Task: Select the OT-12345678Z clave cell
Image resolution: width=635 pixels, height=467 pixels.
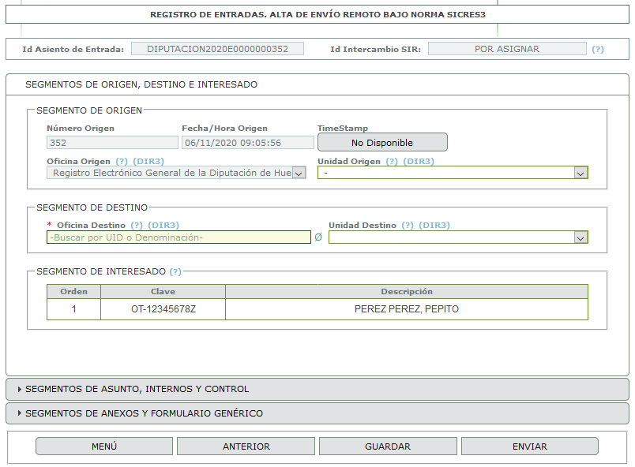Action: 163,309
